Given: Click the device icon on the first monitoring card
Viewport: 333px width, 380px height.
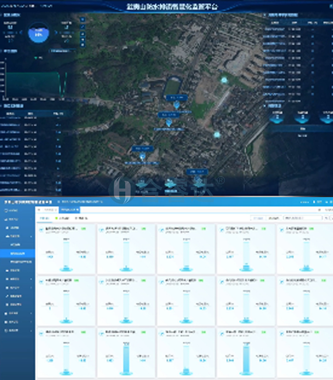Looking at the screenshot, I should coord(40,230).
